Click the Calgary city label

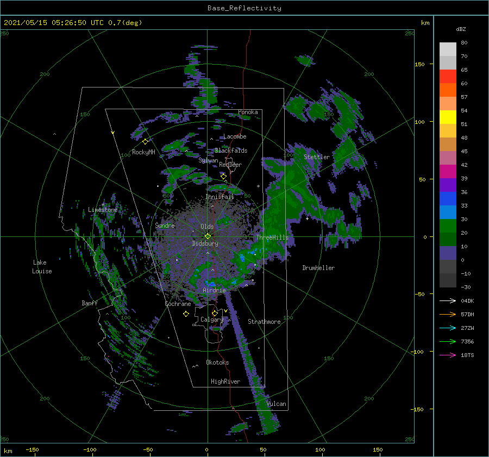[212, 320]
